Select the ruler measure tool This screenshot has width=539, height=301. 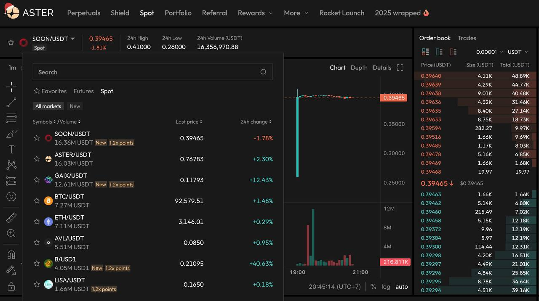[11, 217]
